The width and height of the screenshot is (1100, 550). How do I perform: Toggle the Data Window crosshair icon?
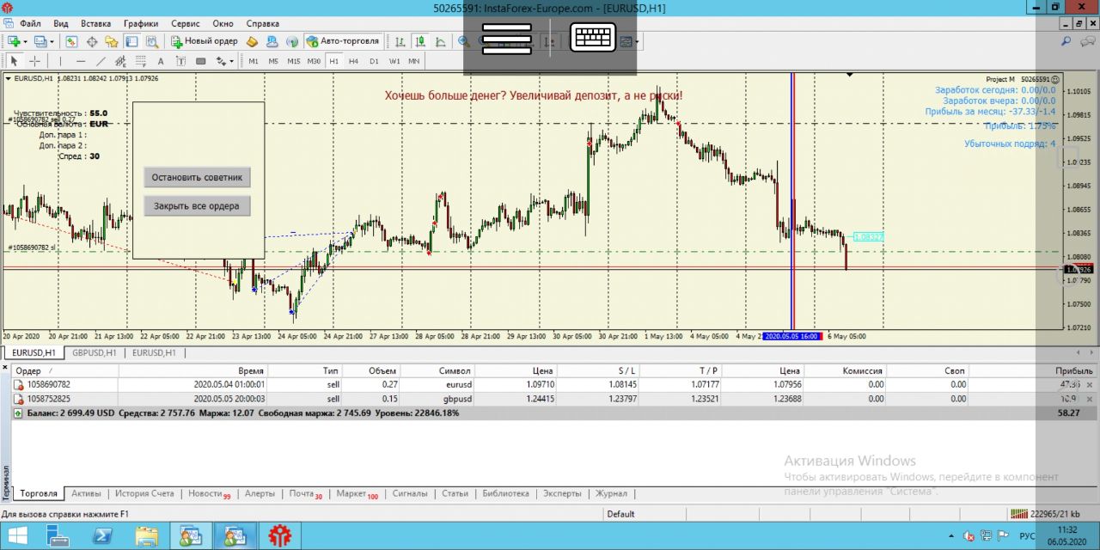pyautogui.click(x=91, y=41)
